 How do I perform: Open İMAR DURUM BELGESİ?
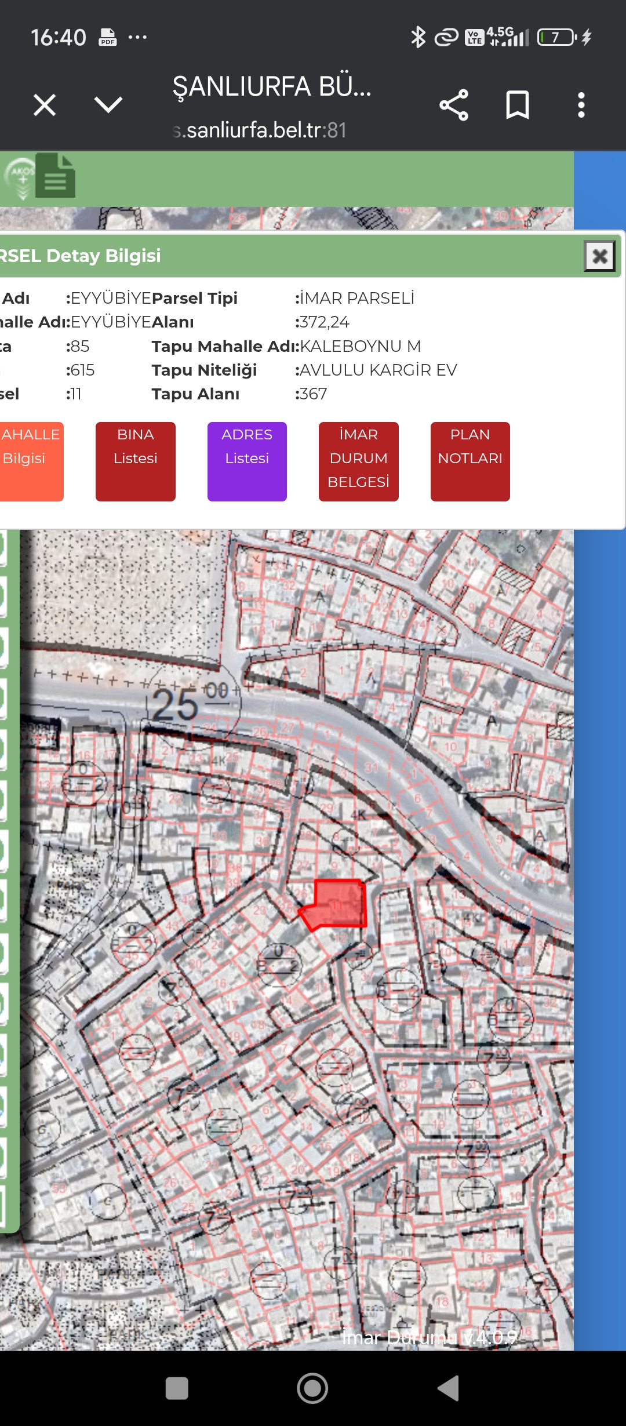(359, 461)
